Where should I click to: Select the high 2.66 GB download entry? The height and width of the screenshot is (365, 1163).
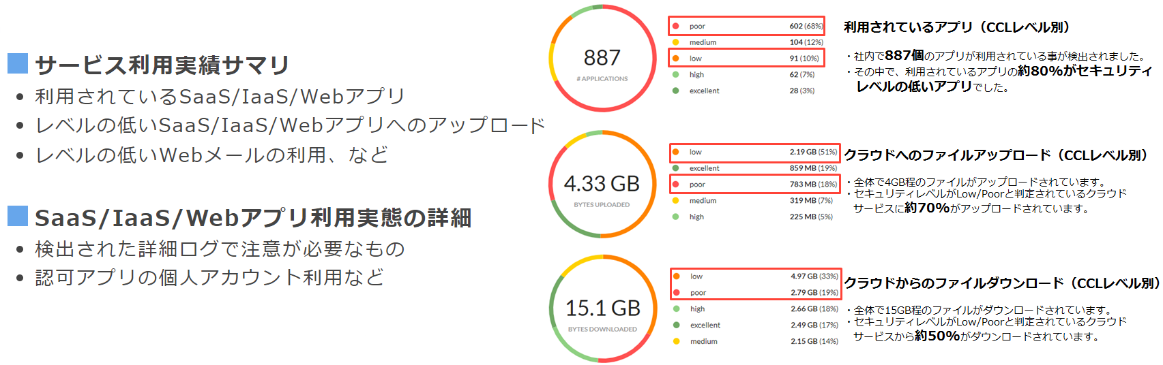click(x=756, y=309)
